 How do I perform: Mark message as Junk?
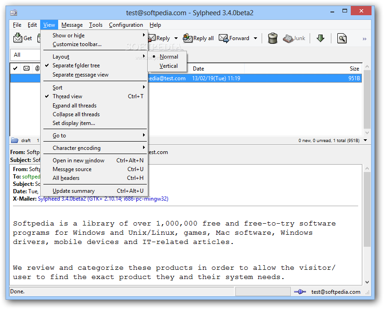pyautogui.click(x=294, y=38)
